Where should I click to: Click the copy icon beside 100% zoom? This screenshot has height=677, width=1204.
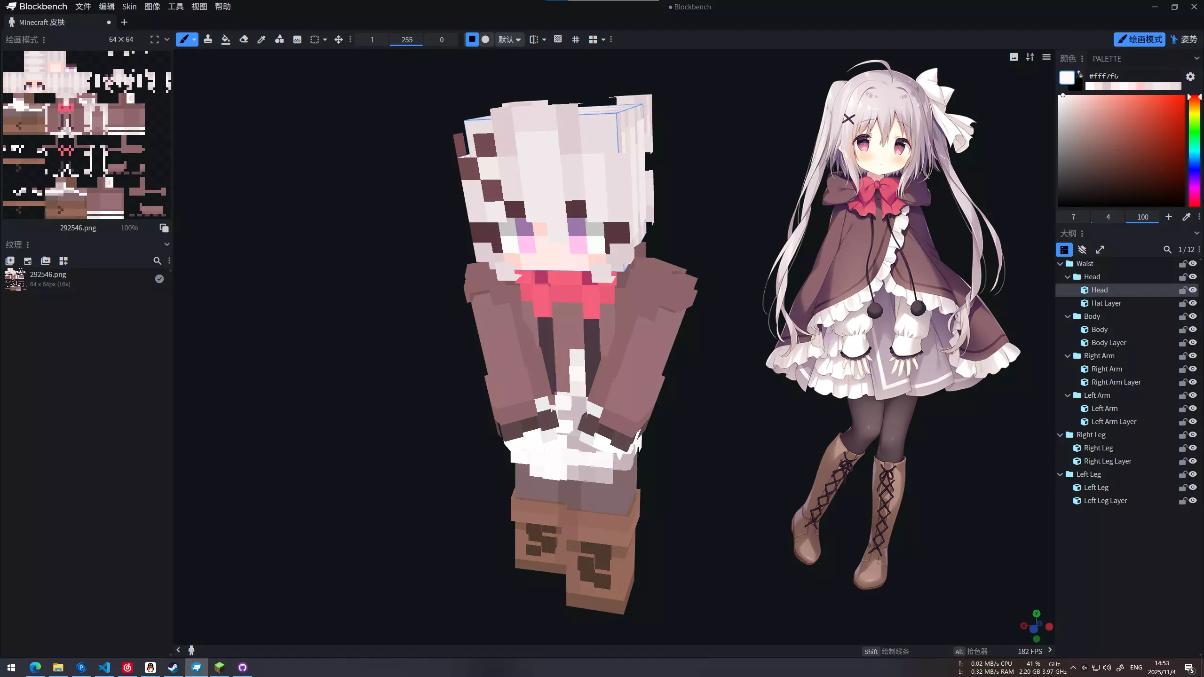(164, 228)
